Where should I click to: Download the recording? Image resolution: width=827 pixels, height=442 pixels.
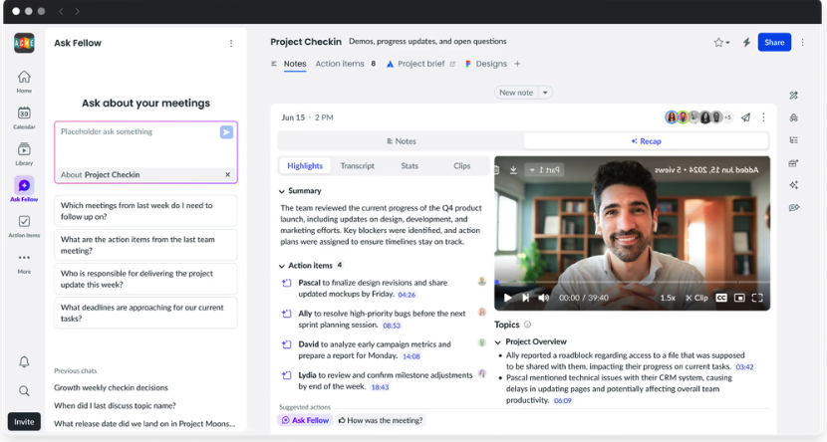coord(513,170)
